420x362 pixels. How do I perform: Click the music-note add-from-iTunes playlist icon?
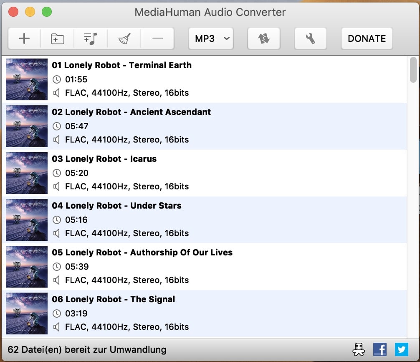[91, 38]
